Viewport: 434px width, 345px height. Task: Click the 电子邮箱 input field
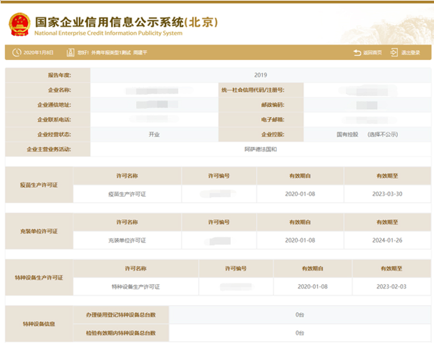(x=369, y=120)
